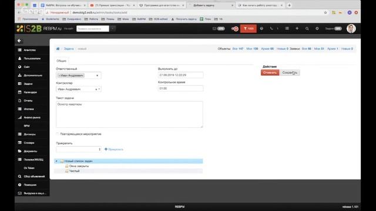Click the Выполнить до date field
The image size is (376, 211).
[180, 75]
